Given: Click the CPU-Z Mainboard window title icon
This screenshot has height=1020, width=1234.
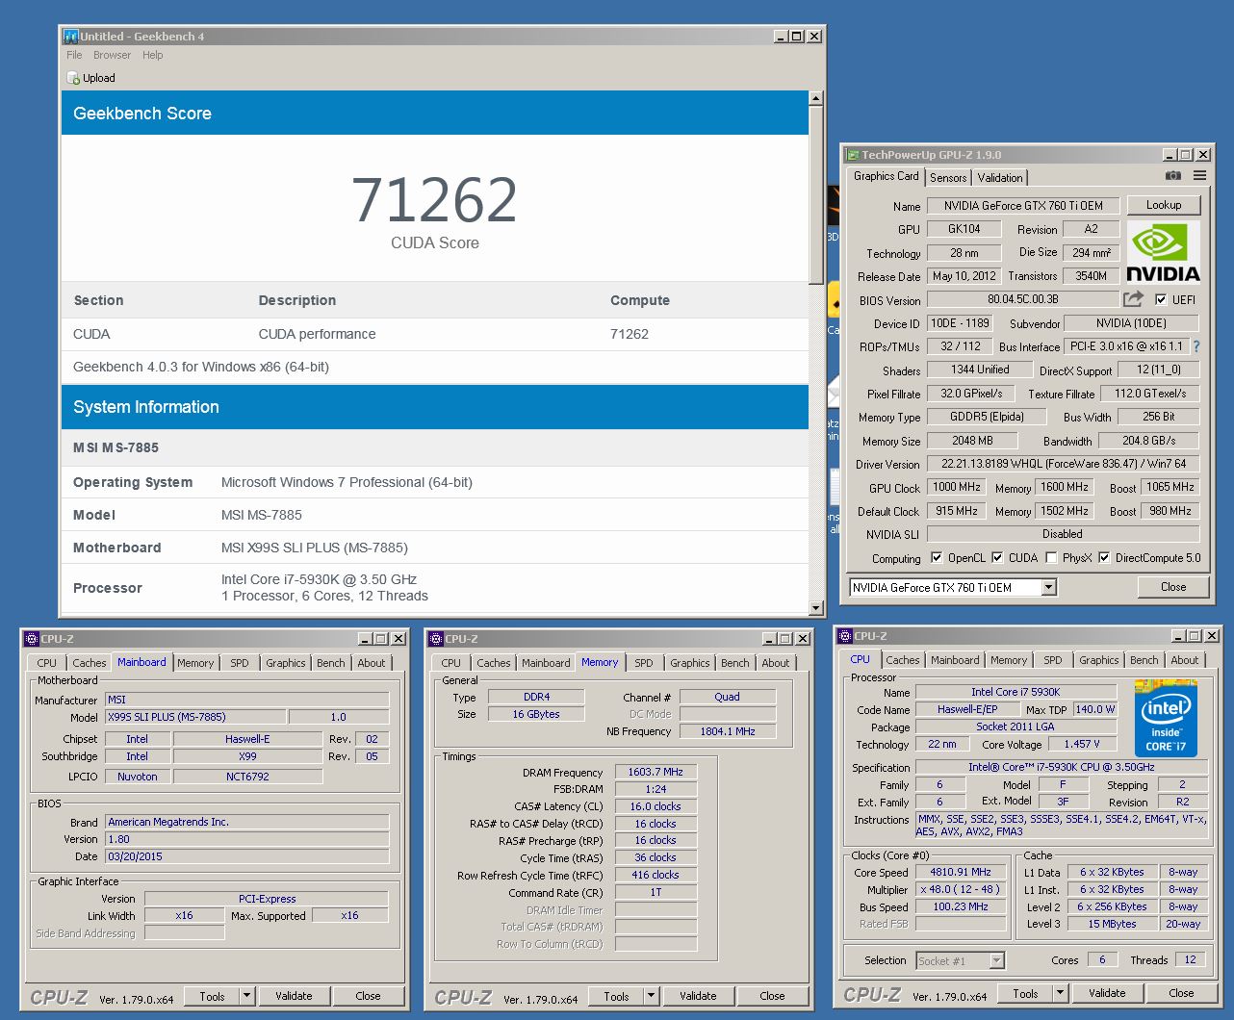Looking at the screenshot, I should (32, 639).
